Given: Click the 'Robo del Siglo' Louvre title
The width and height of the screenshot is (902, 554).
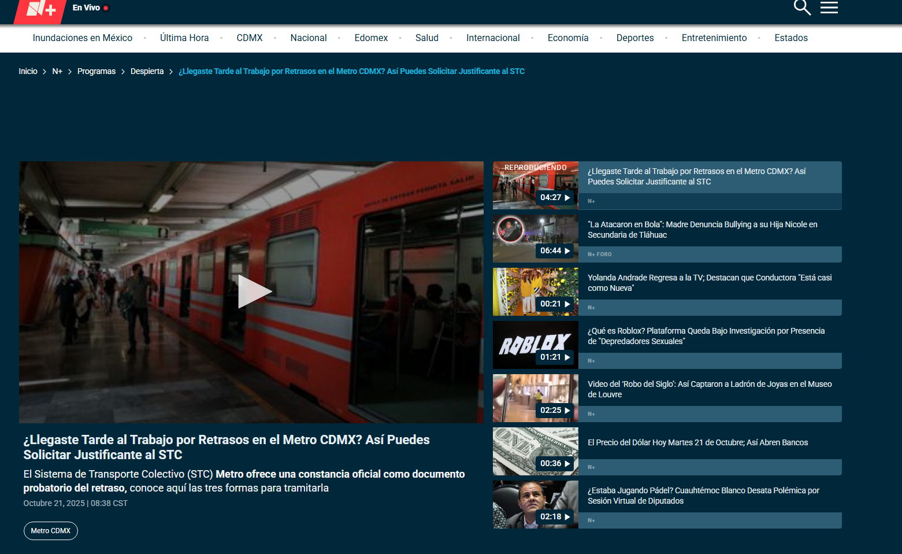Looking at the screenshot, I should [710, 389].
